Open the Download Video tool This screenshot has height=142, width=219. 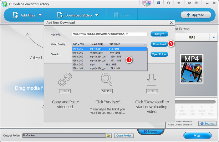(x=74, y=15)
